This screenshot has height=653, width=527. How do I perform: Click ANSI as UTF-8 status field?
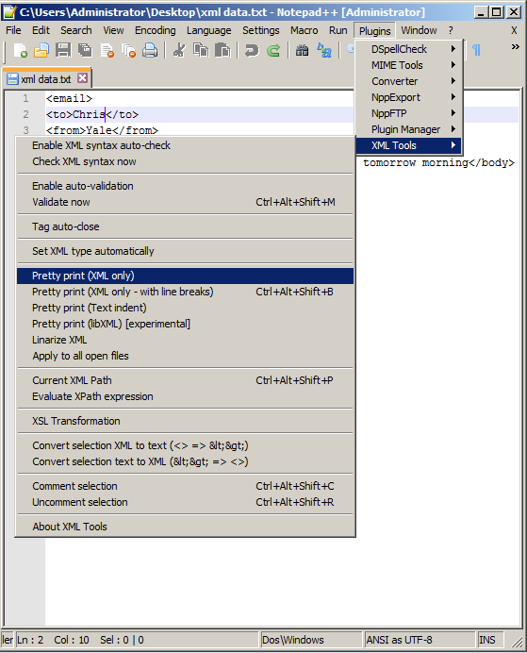click(x=420, y=640)
